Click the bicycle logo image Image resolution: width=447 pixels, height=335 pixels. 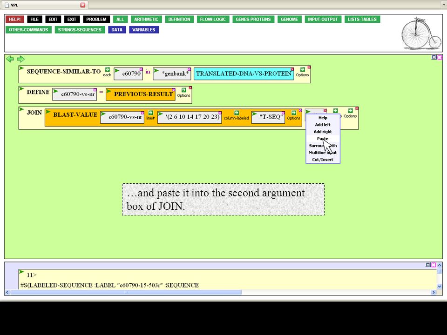(421, 33)
